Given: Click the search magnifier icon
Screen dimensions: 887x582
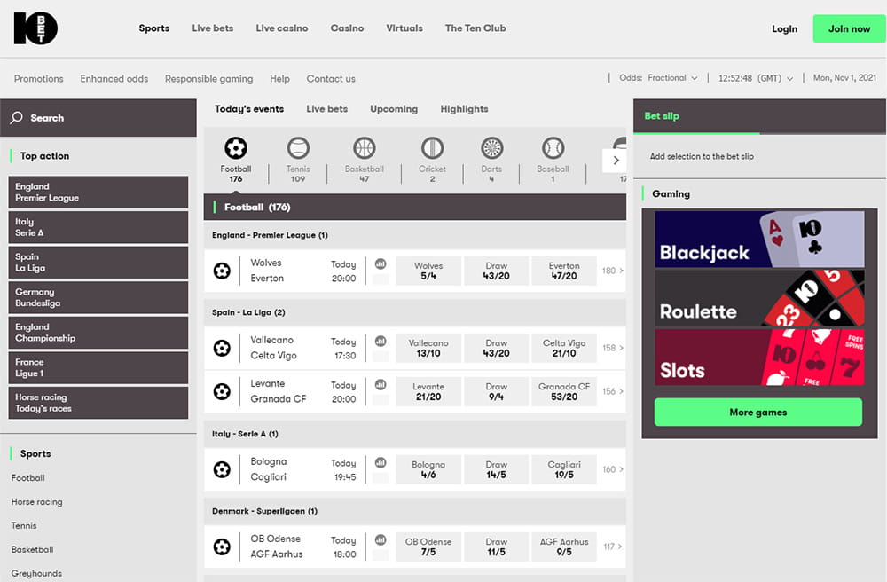Looking at the screenshot, I should pyautogui.click(x=17, y=118).
